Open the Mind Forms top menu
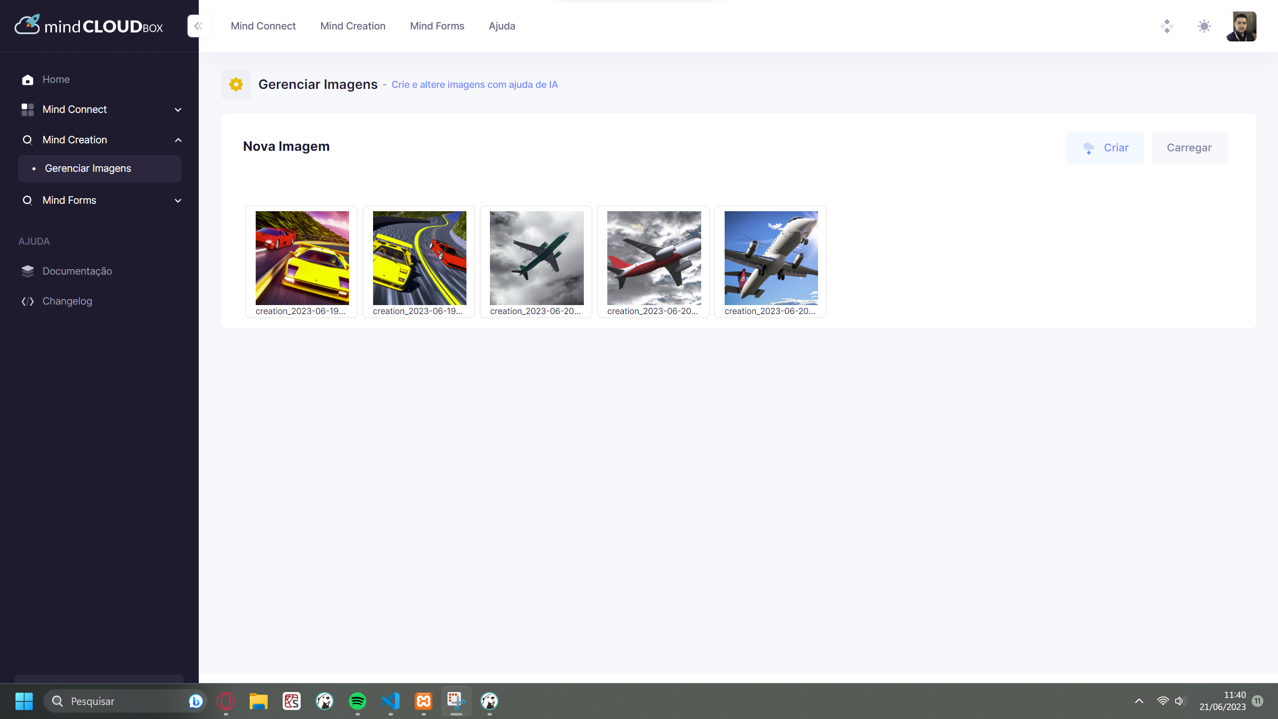This screenshot has width=1278, height=719. (x=437, y=26)
